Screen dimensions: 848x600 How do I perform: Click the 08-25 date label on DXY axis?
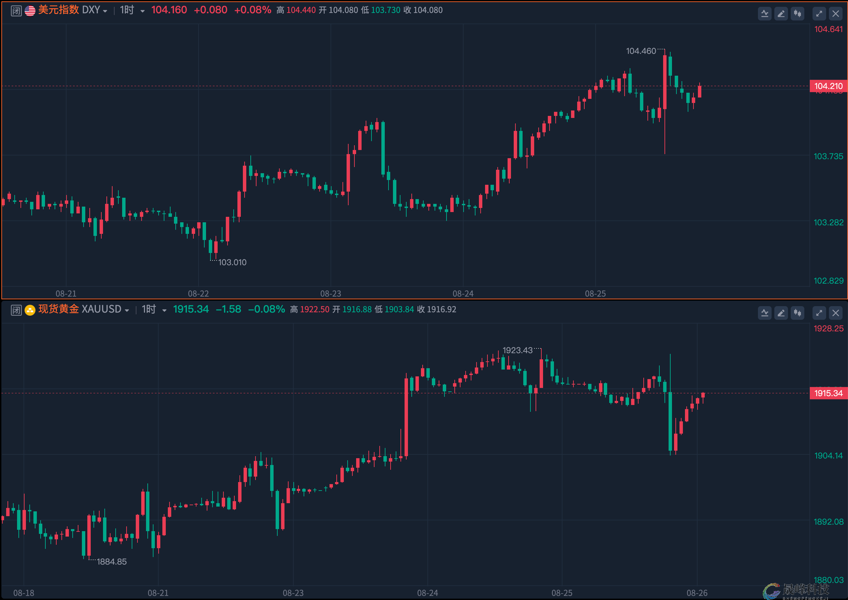[x=595, y=294]
